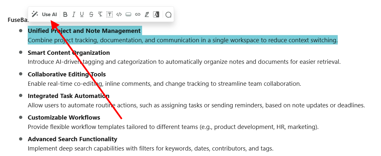Toggle bold formatting
The width and height of the screenshot is (381, 156).
tap(65, 15)
